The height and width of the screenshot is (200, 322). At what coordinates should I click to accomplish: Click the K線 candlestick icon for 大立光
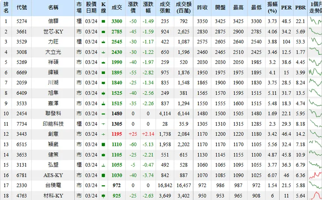[x=103, y=52]
